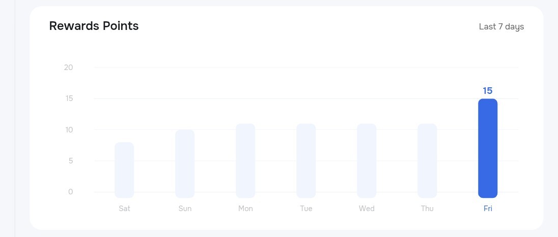The width and height of the screenshot is (558, 237).
Task: Click the Mon axis label
Action: click(x=245, y=209)
